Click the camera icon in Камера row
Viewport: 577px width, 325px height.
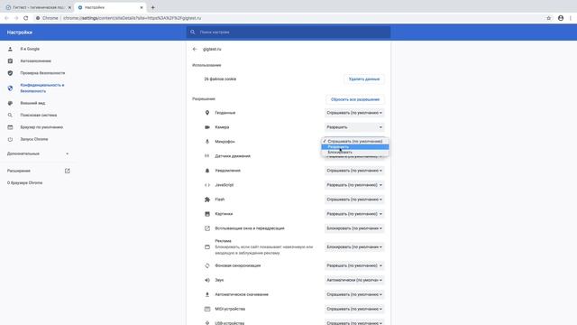coord(207,127)
